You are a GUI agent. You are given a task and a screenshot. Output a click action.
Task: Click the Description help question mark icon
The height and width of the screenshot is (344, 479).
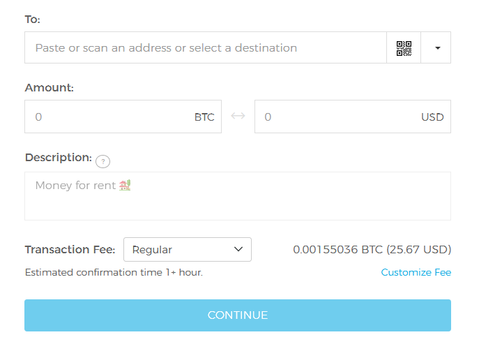102,161
